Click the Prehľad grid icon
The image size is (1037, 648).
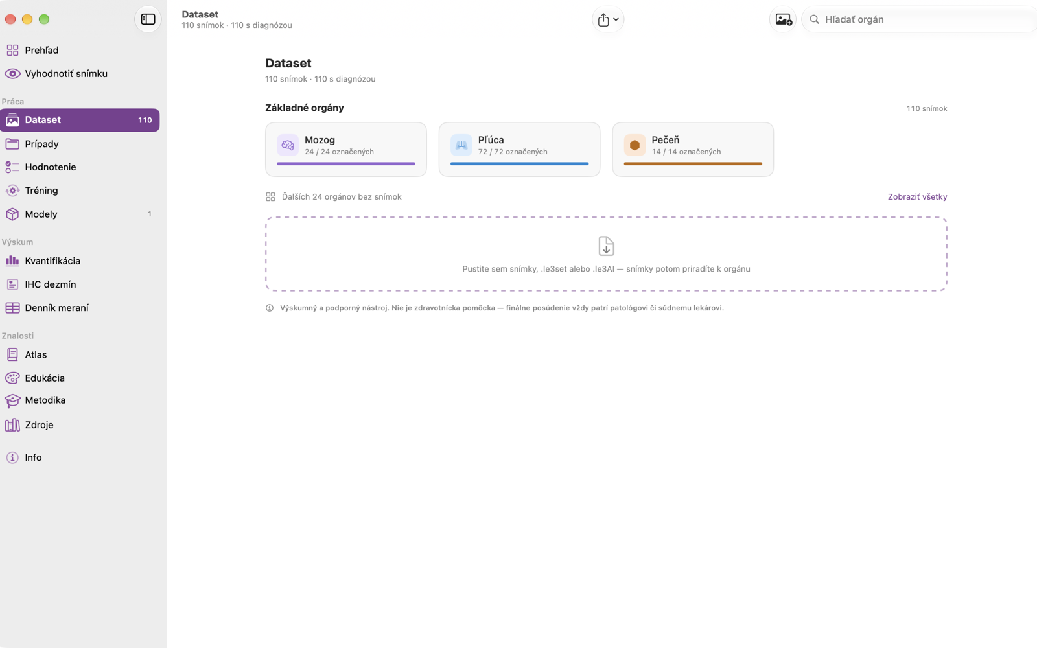12,50
